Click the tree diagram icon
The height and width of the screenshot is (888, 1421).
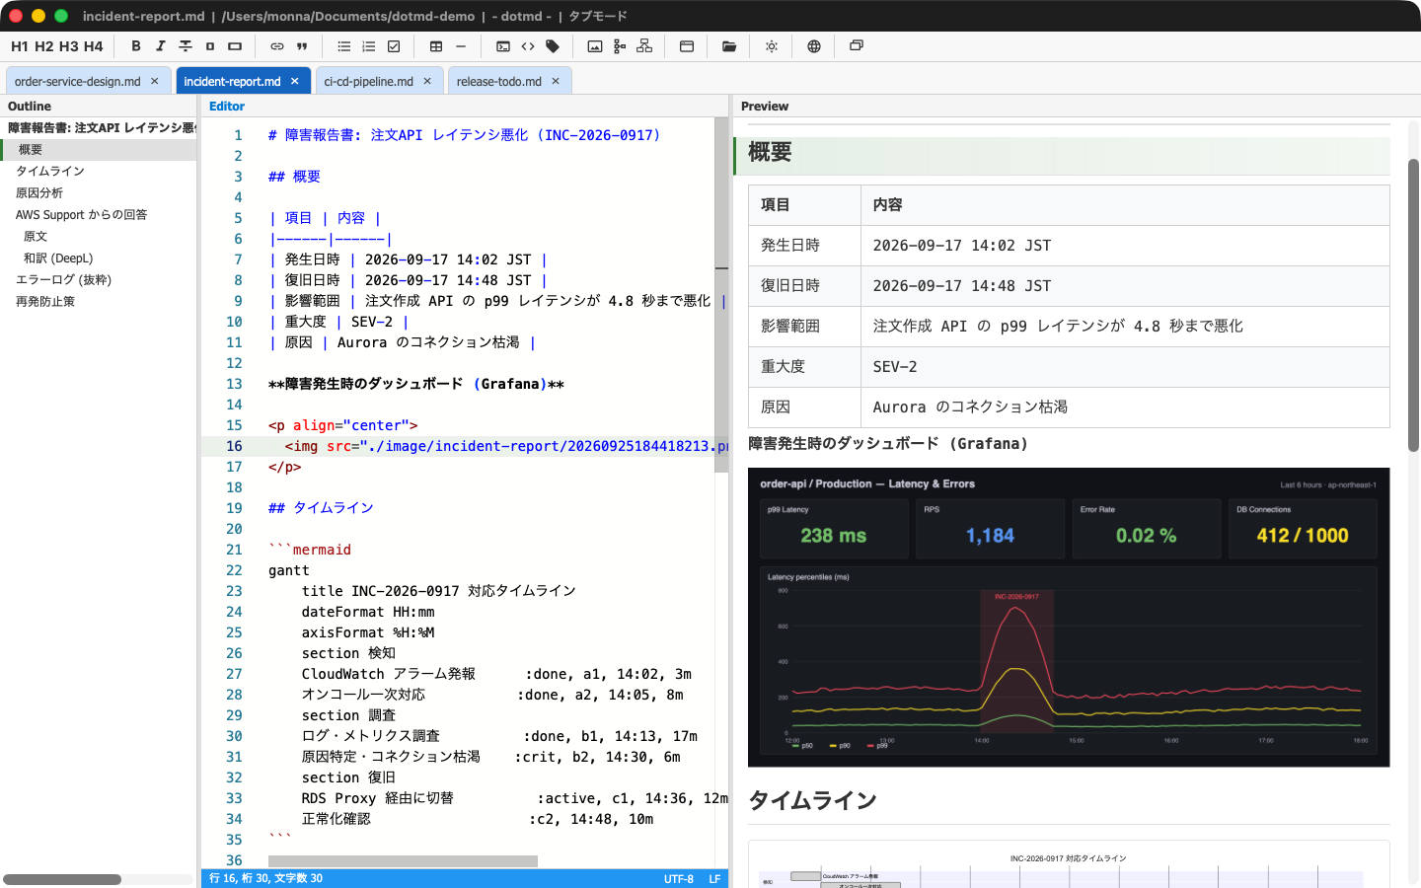tap(620, 46)
